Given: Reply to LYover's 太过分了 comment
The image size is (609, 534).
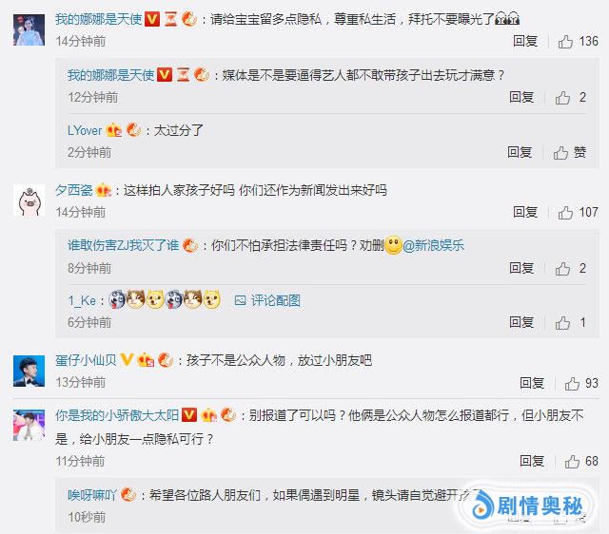Looking at the screenshot, I should pos(520,152).
